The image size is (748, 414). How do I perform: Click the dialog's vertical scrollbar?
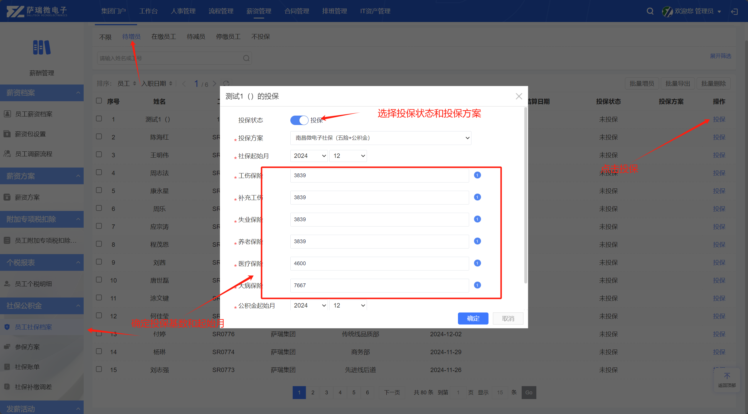tap(525, 195)
